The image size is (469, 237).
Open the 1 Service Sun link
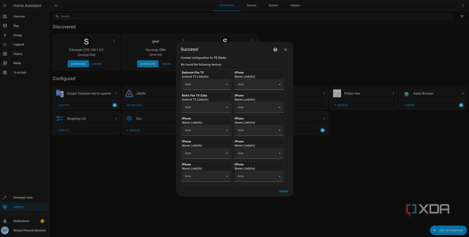tap(133, 130)
